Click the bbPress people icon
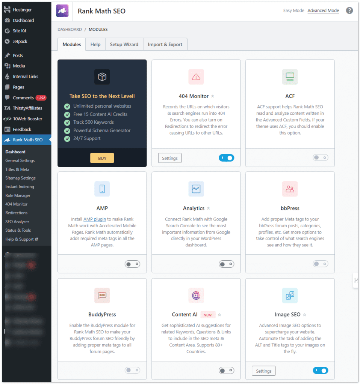The height and width of the screenshot is (384, 360). 290,189
